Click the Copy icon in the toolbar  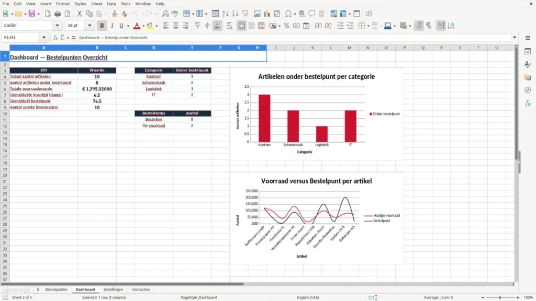point(89,14)
